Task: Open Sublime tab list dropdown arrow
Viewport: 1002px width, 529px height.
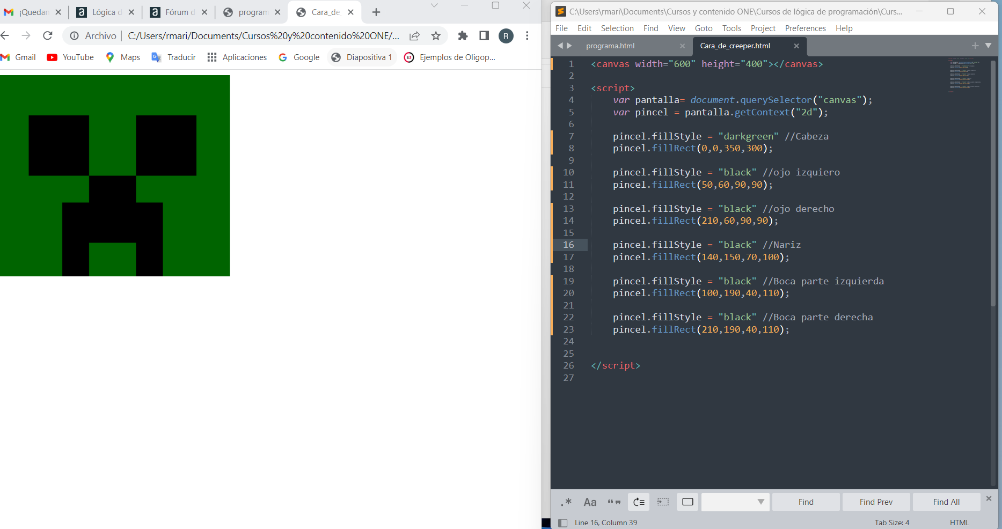Action: point(989,46)
